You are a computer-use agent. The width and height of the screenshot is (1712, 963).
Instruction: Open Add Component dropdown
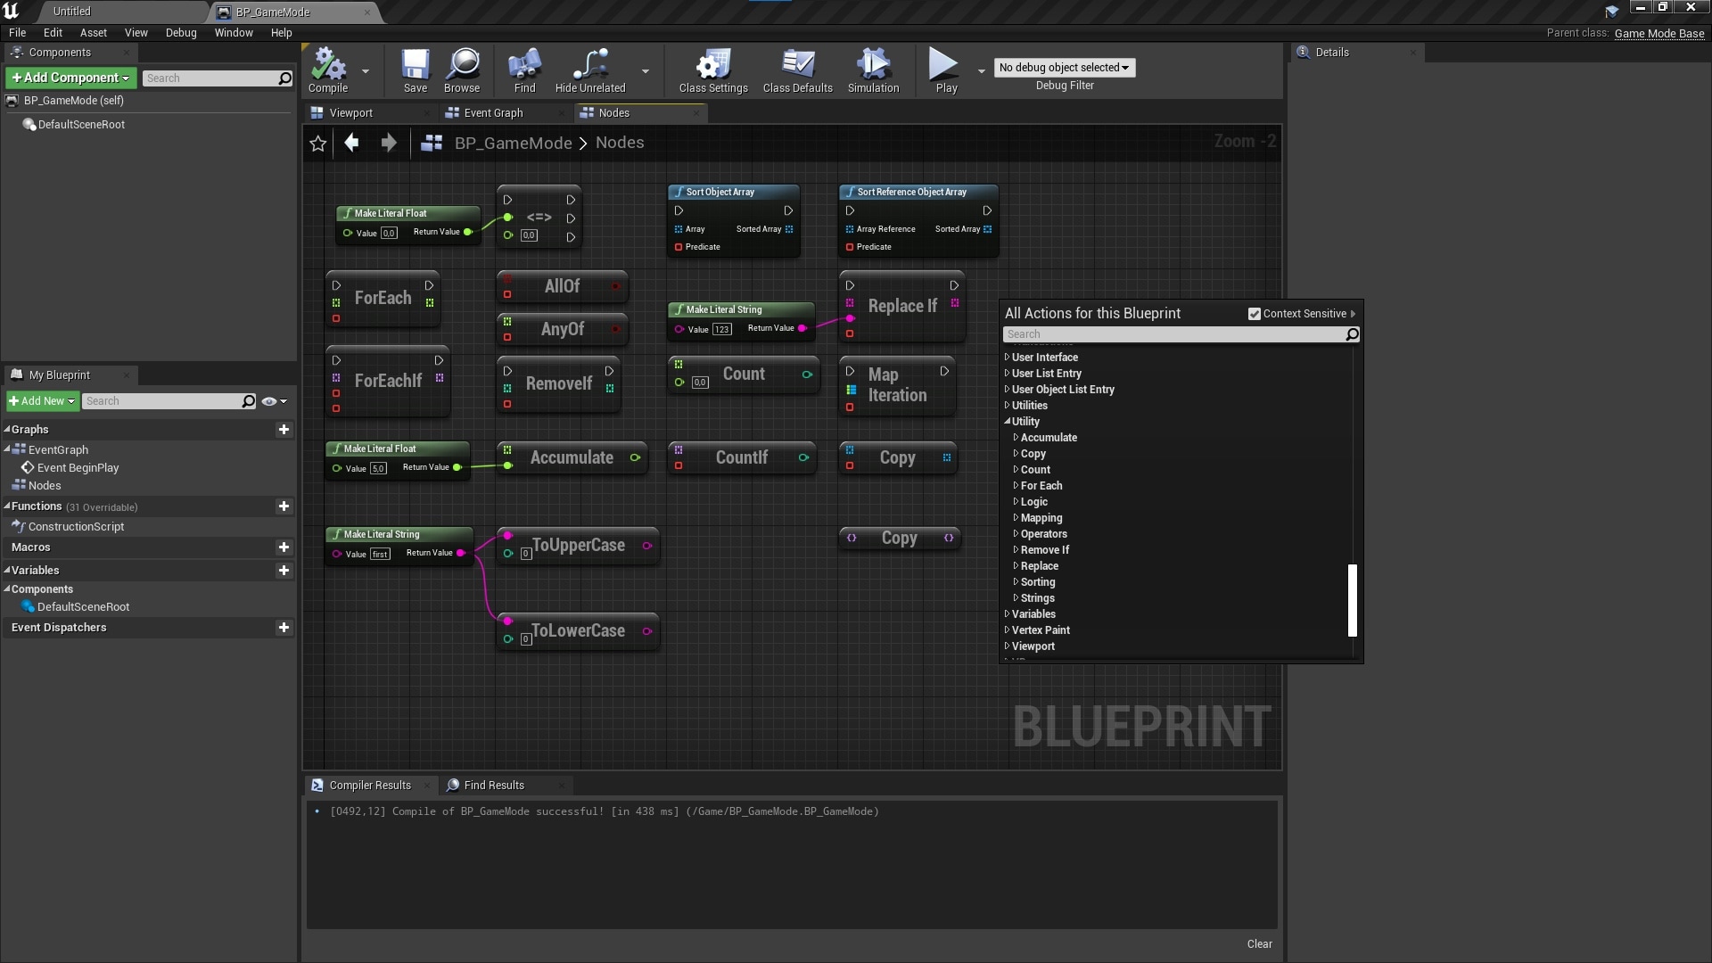pos(71,78)
